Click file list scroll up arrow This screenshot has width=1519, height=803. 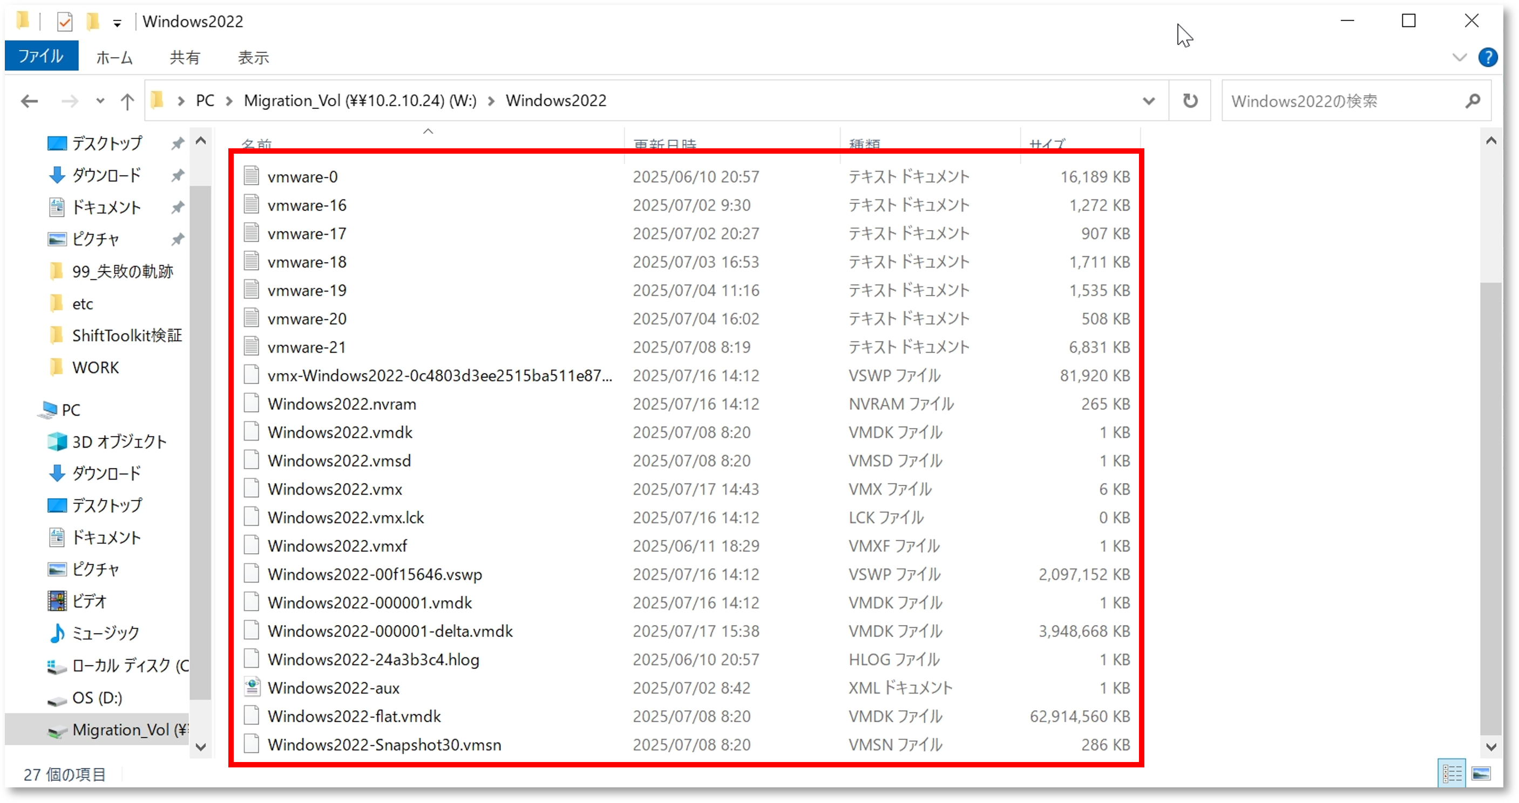pos(1491,141)
